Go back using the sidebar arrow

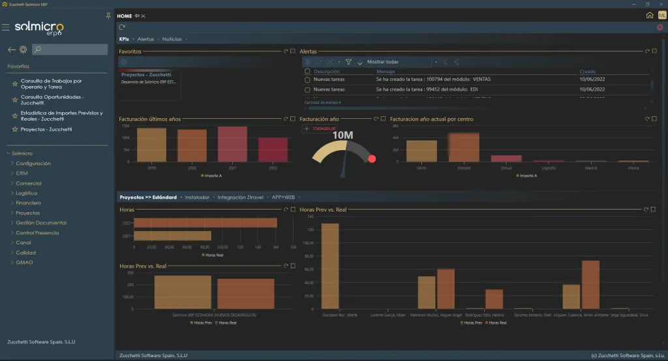(x=12, y=50)
